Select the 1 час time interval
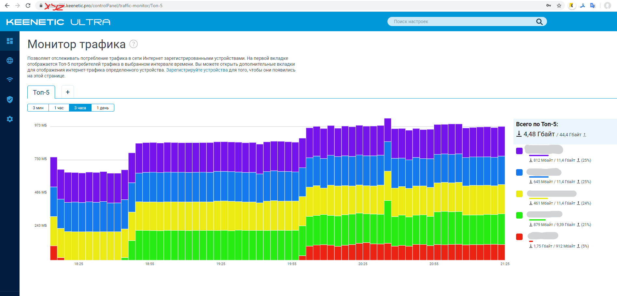Image resolution: width=617 pixels, height=296 pixels. tap(59, 108)
